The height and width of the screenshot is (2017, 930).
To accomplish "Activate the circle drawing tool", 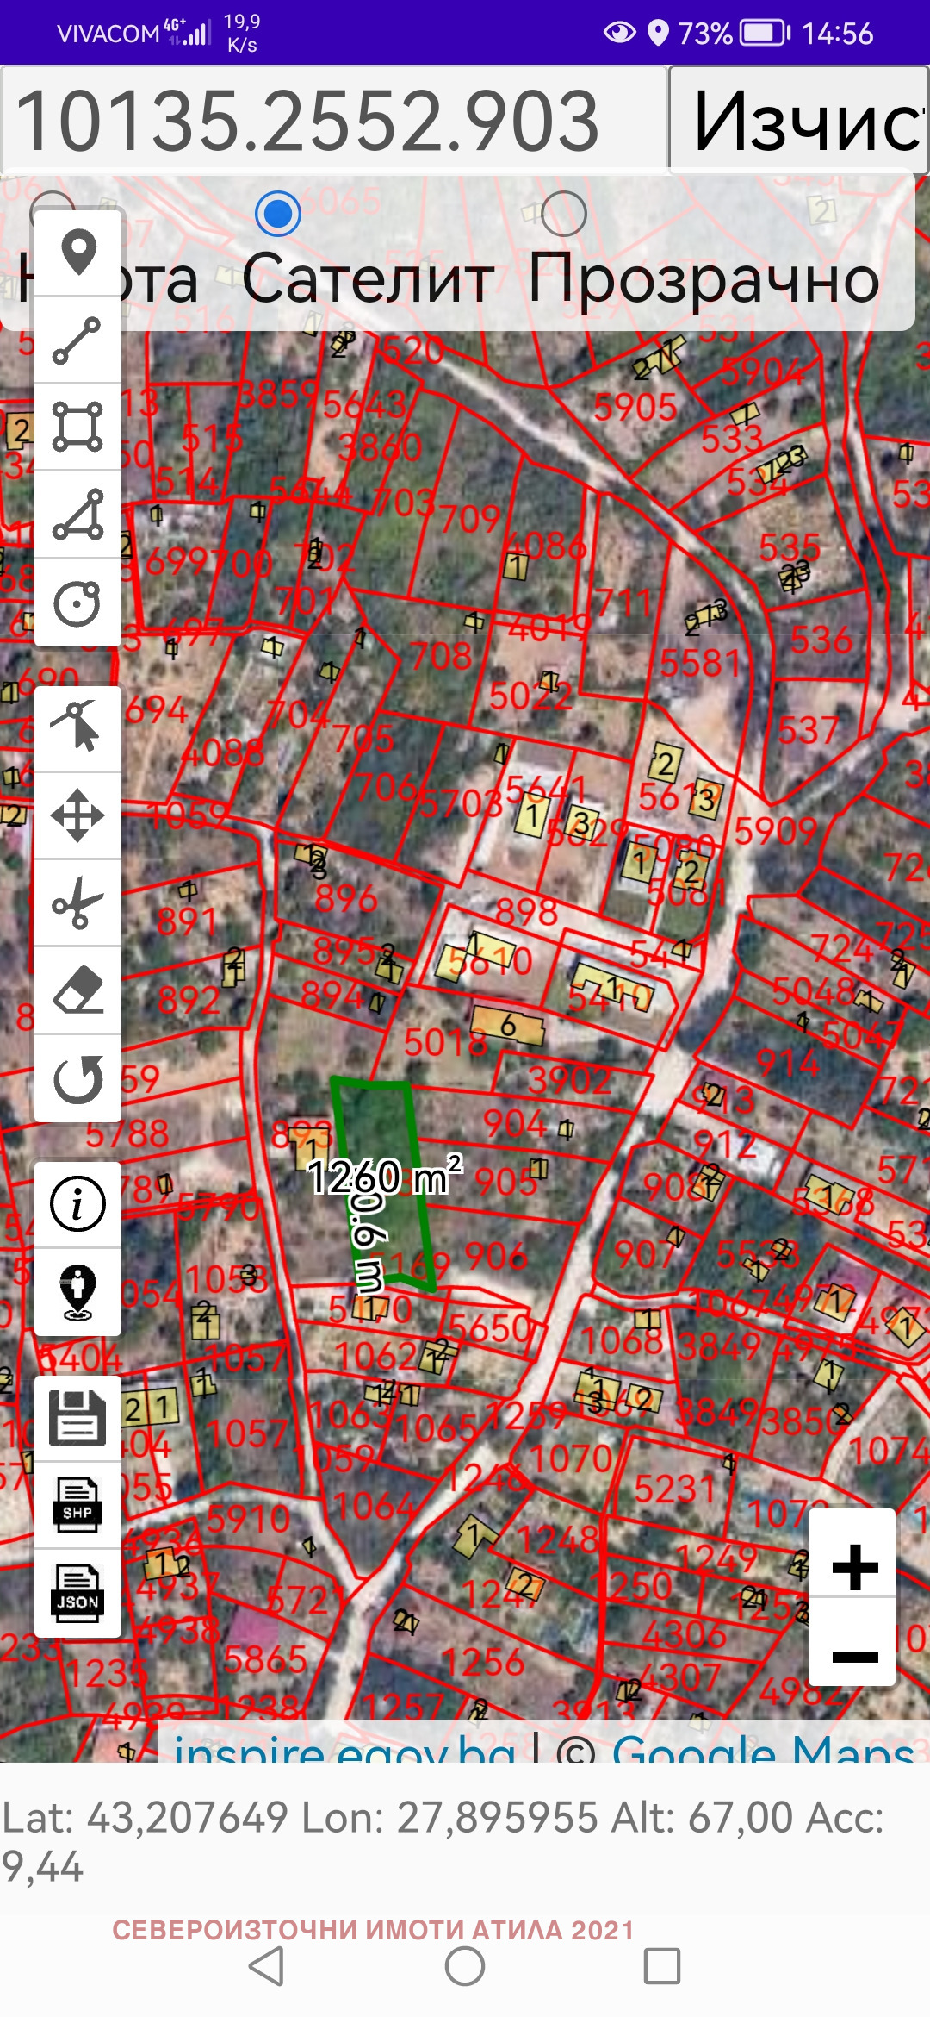I will click(77, 603).
